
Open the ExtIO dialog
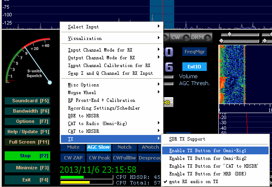tap(194, 67)
